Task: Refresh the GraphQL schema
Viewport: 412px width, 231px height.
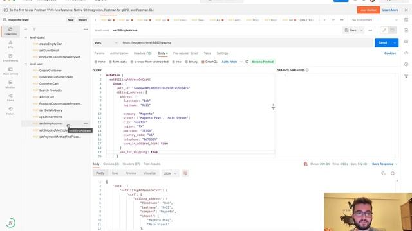Action: 247,62
